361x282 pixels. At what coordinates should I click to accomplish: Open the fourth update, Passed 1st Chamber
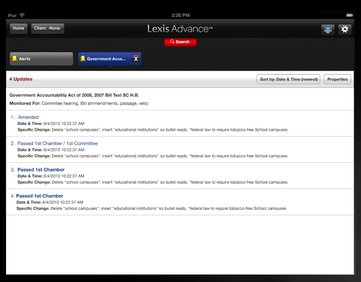(x=40, y=195)
